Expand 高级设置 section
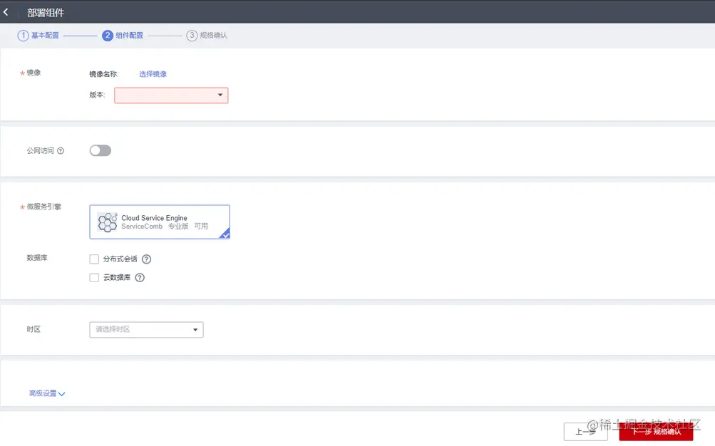 click(47, 393)
